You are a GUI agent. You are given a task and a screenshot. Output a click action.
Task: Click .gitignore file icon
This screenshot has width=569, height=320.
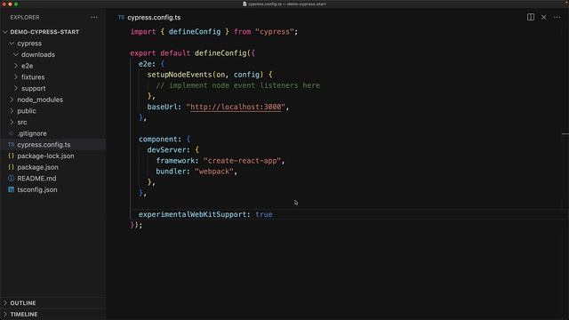point(12,133)
